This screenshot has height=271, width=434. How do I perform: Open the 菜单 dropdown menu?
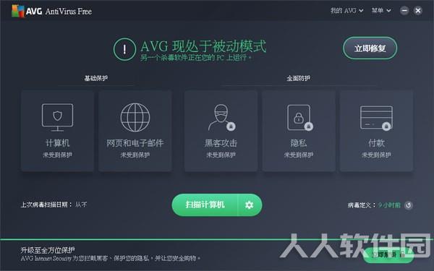tap(381, 11)
